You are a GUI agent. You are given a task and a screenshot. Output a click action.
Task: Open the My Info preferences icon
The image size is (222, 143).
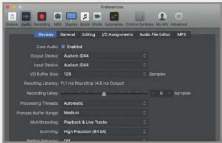tap(162, 17)
